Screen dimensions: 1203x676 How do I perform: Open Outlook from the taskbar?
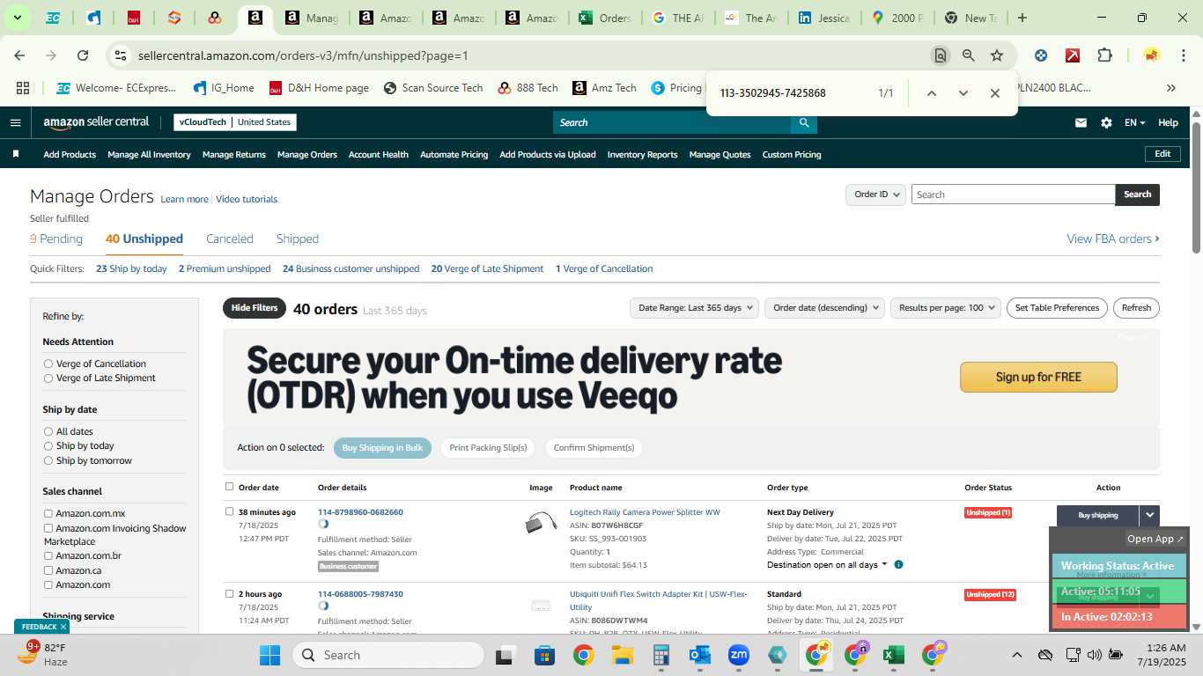(x=700, y=655)
